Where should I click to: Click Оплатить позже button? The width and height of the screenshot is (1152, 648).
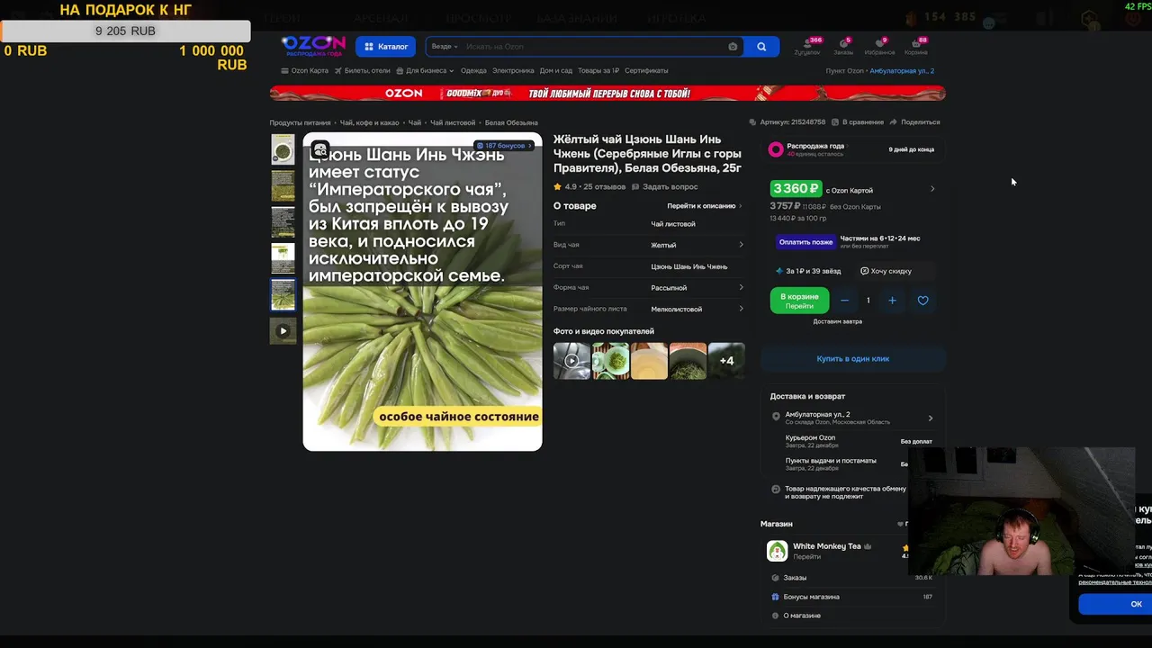pos(805,242)
